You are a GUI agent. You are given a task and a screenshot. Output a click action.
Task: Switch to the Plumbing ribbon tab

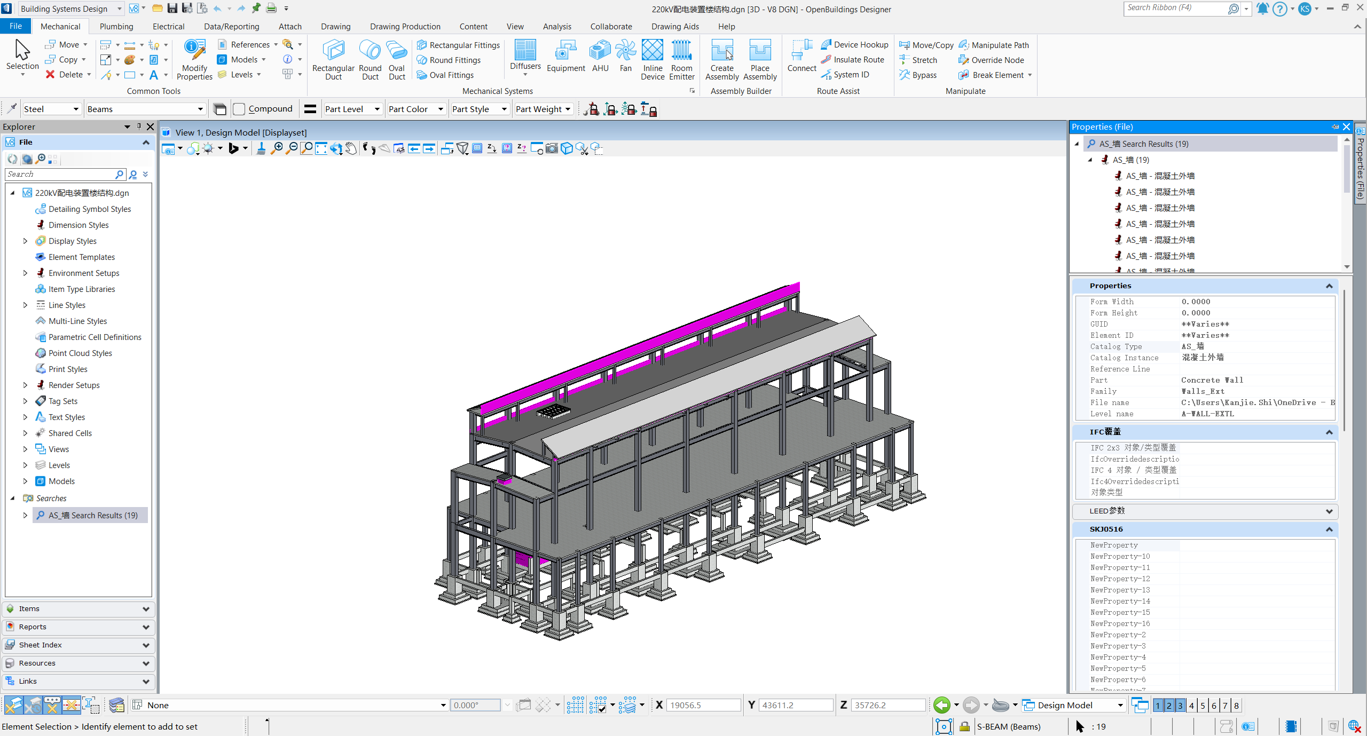(x=116, y=26)
